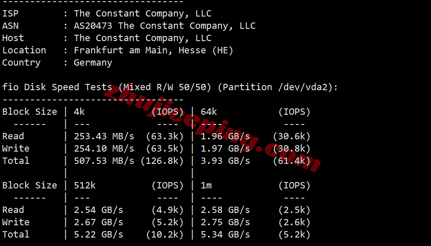431x246 pixels.
Task: Click the 4k block size header
Action: pos(79,112)
